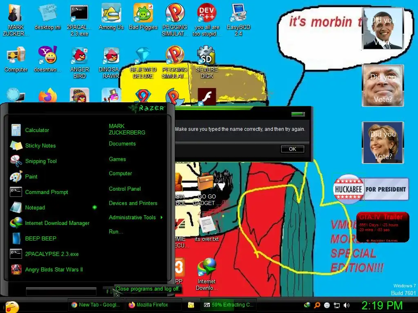
Task: Open the top-row PEGGING SIMULAT... desktop shortcut
Action: click(175, 19)
